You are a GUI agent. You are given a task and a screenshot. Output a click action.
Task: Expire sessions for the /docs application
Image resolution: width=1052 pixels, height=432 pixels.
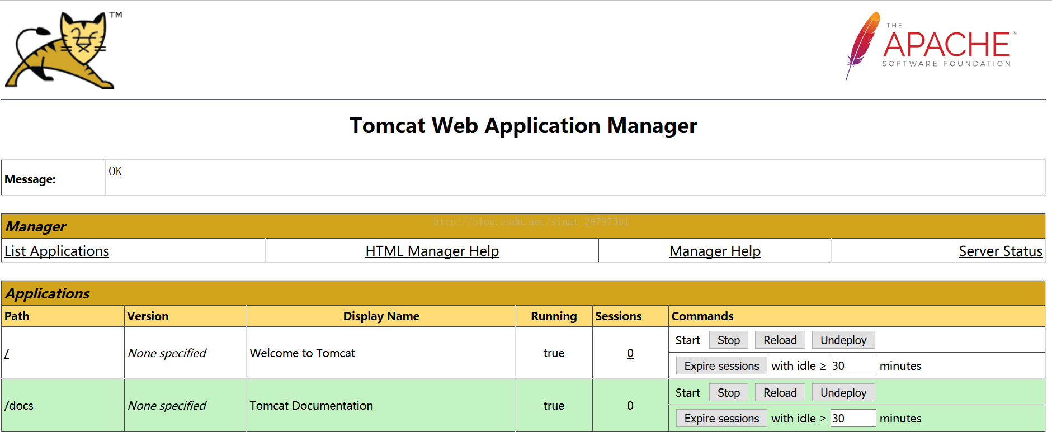click(x=721, y=419)
